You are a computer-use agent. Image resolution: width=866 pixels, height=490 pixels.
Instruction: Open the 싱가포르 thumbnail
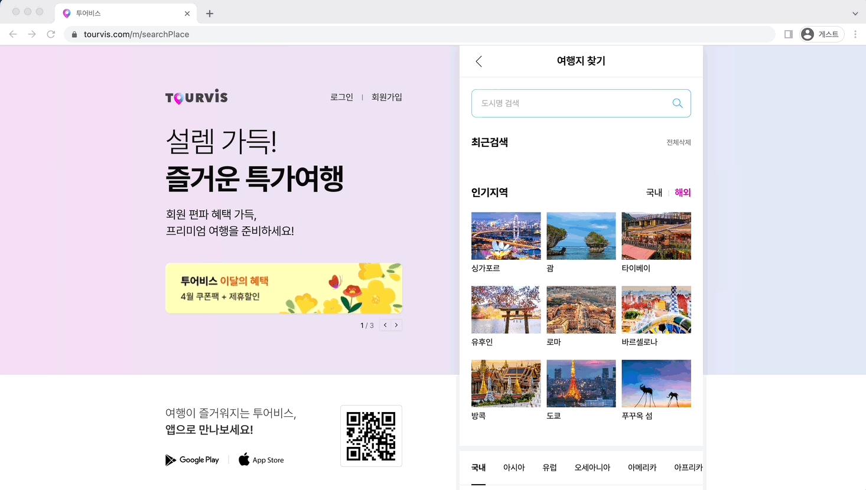click(506, 236)
